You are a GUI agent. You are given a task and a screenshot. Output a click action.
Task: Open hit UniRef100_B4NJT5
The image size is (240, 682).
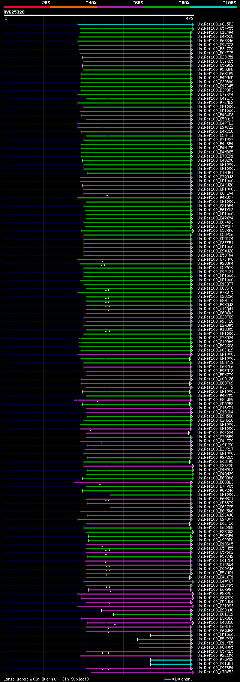215,148
